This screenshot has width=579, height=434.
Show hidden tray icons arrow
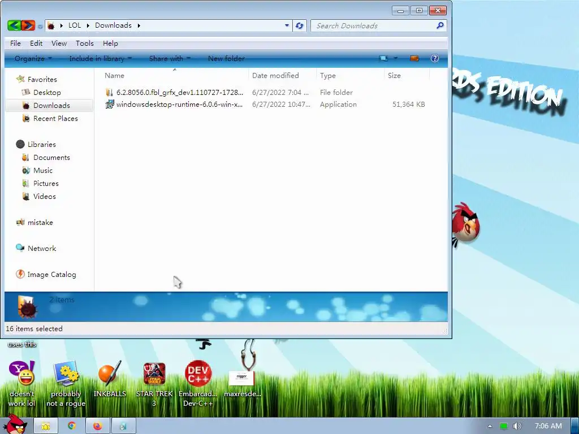(490, 426)
